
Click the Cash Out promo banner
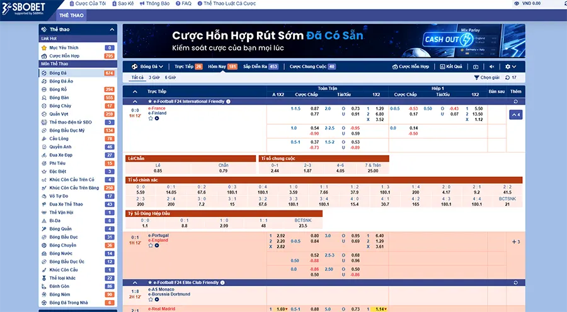[x=324, y=41]
